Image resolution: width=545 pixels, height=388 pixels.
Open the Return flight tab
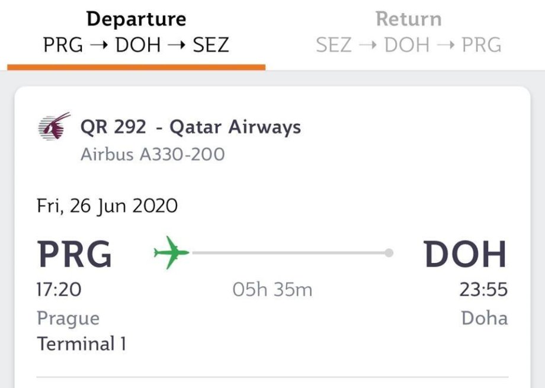408,20
